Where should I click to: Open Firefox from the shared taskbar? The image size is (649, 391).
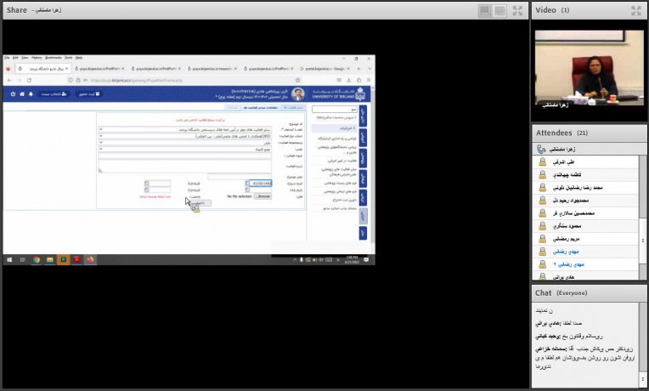coord(90,259)
